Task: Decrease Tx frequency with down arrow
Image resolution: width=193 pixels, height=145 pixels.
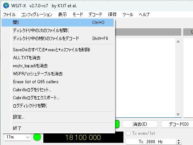Action: tap(179, 143)
